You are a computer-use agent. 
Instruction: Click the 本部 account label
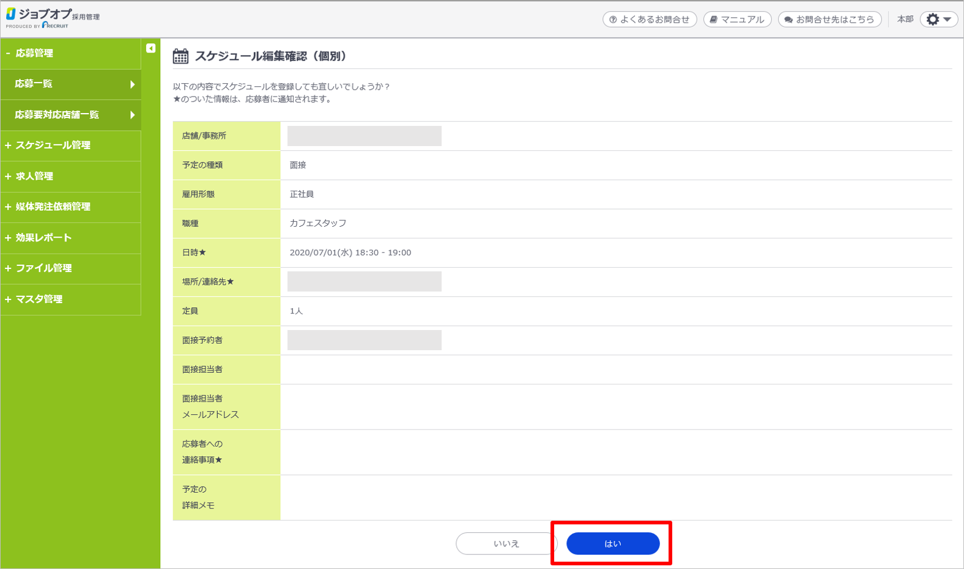905,20
